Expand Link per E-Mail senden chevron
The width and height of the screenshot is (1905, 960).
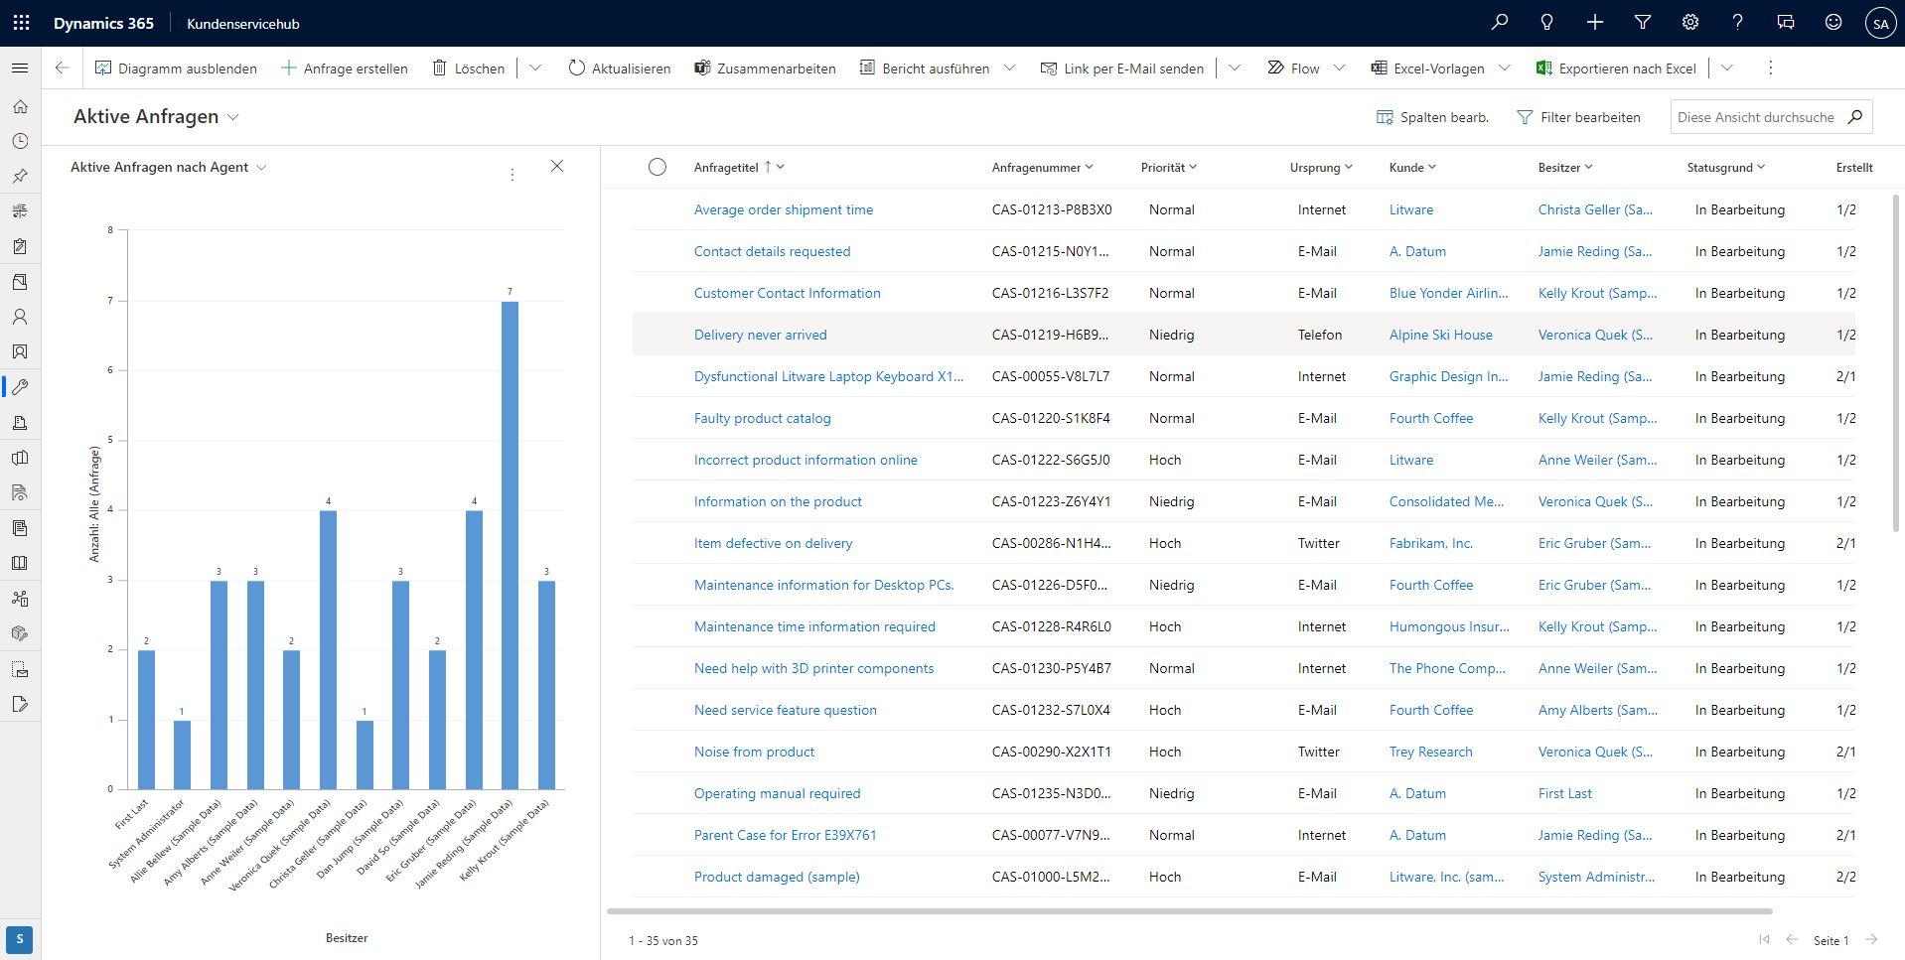[x=1235, y=68]
